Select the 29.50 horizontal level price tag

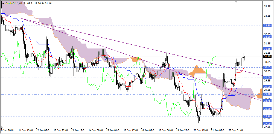(x=267, y=87)
